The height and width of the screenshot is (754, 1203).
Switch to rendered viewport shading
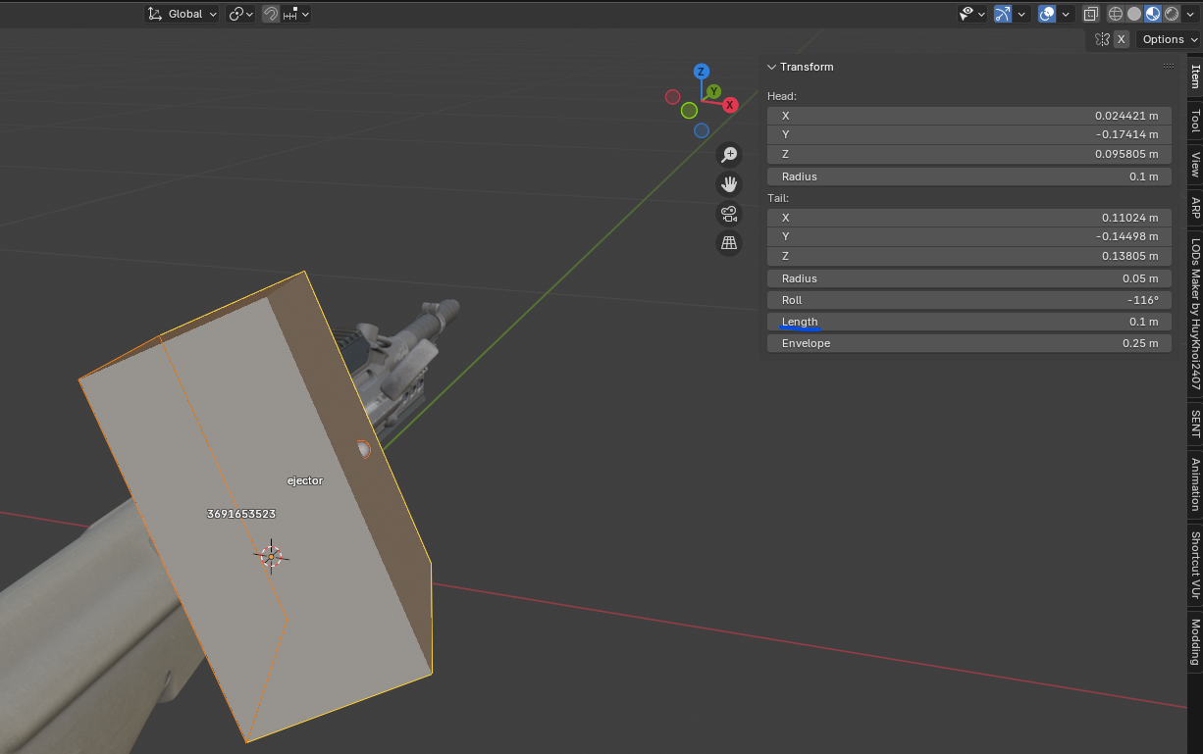click(1172, 14)
